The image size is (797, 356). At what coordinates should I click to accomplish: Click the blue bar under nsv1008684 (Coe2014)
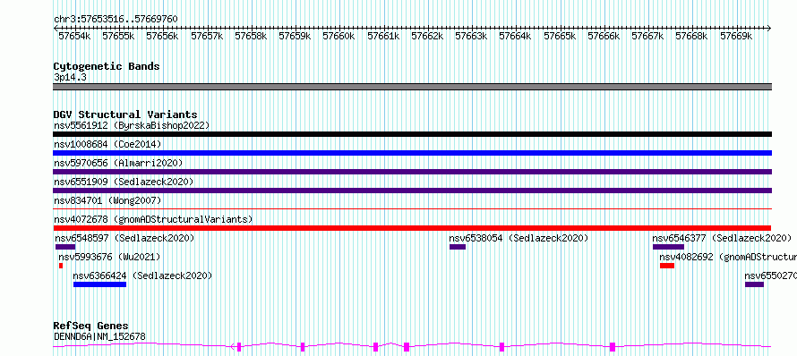[x=412, y=153]
